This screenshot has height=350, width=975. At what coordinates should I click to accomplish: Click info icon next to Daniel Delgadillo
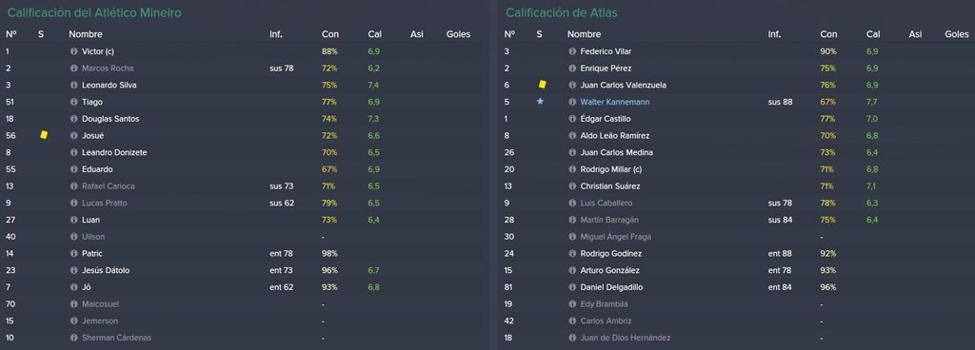point(572,287)
